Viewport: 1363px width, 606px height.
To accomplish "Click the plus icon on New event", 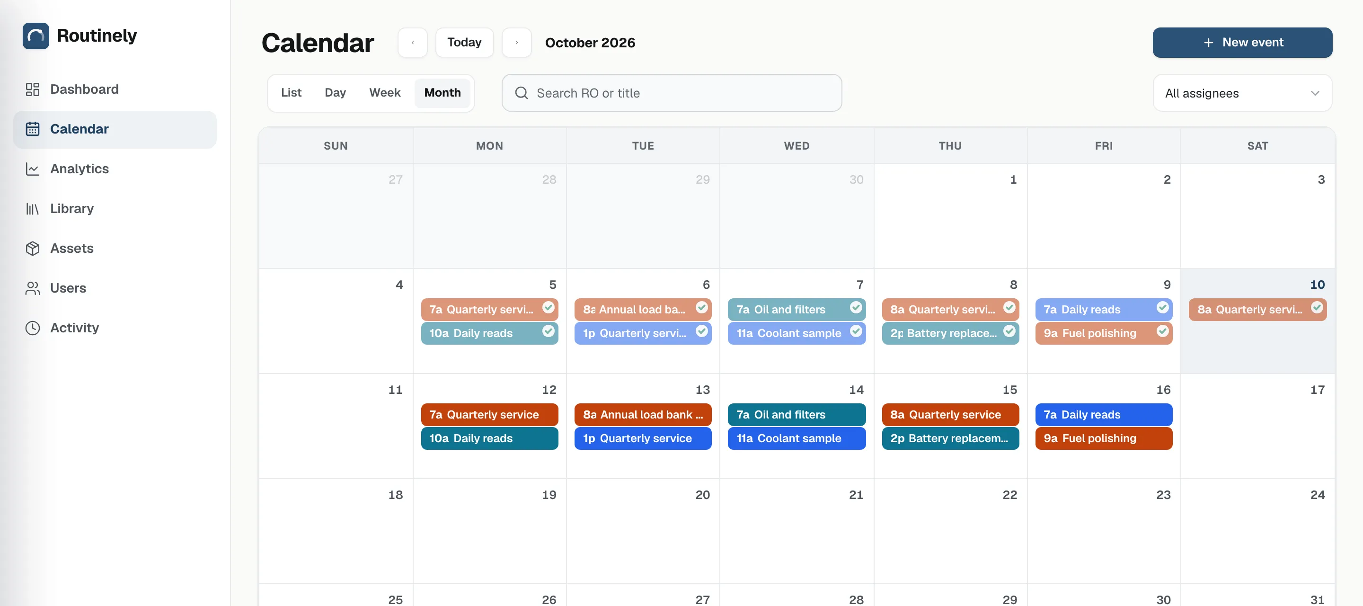I will [1209, 42].
